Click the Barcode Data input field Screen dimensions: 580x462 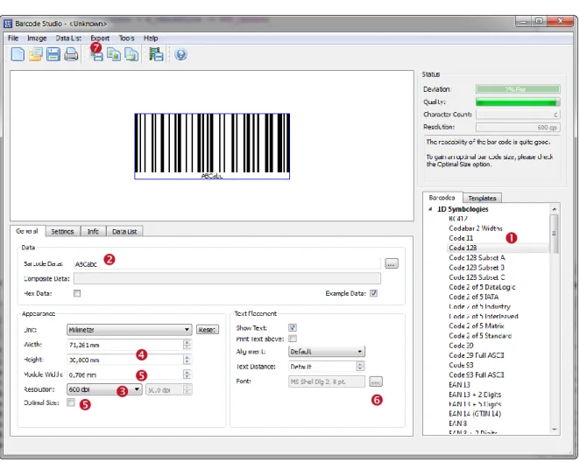point(227,263)
